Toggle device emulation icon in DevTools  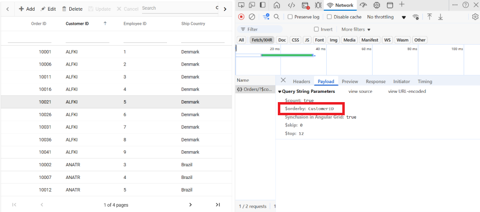[x=252, y=5]
